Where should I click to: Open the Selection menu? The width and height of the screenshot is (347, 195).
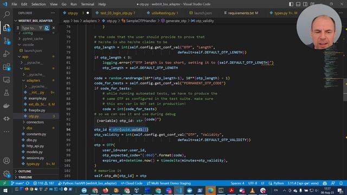click(38, 4)
